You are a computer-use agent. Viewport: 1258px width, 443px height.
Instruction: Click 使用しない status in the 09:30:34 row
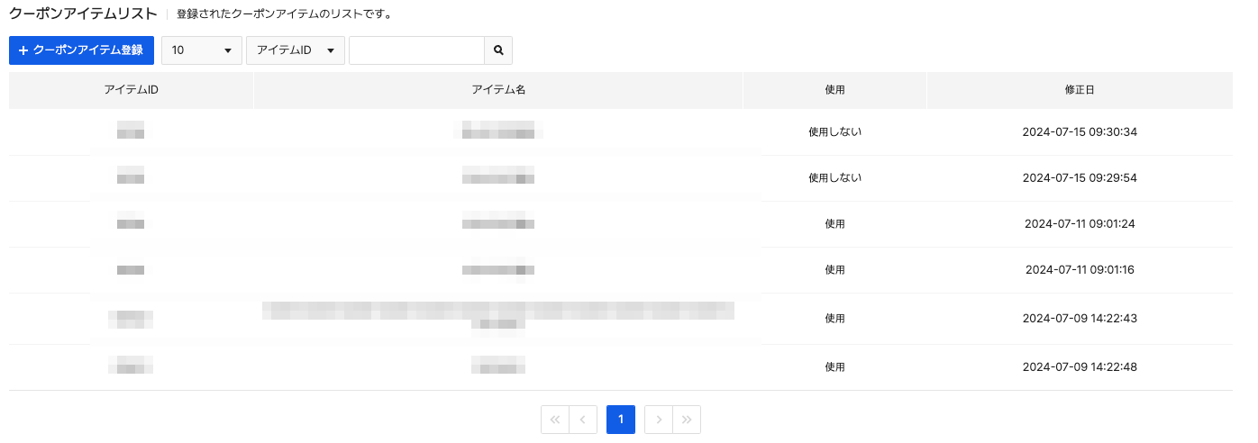pos(834,132)
